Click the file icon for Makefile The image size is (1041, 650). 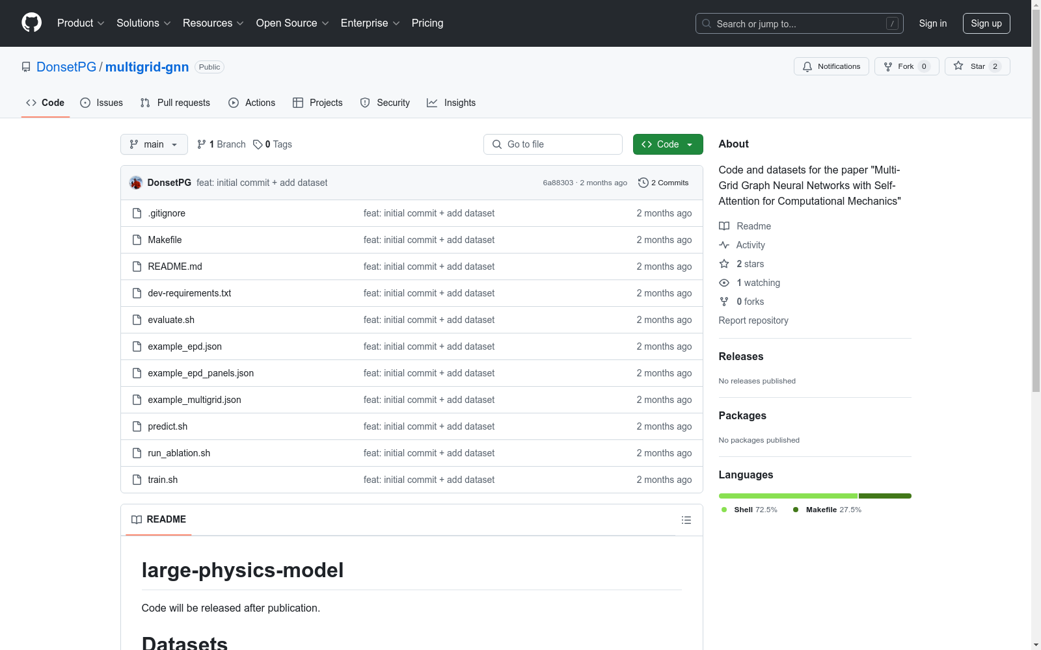point(137,240)
